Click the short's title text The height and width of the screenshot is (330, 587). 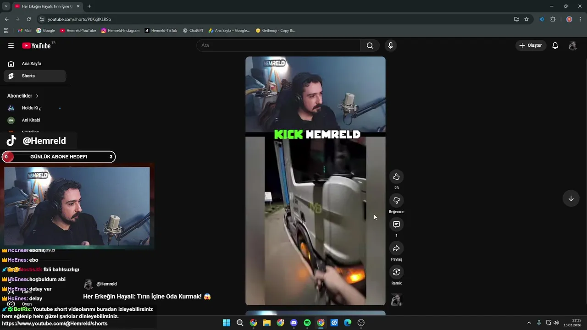coord(147,297)
